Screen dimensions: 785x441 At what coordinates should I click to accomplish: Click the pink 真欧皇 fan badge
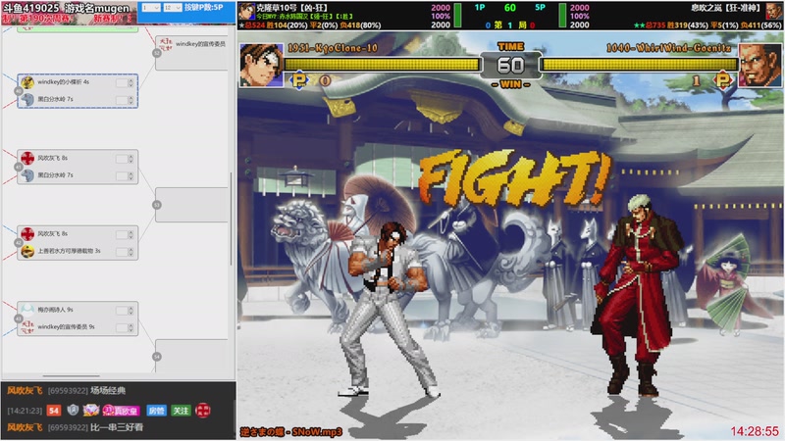tap(121, 411)
